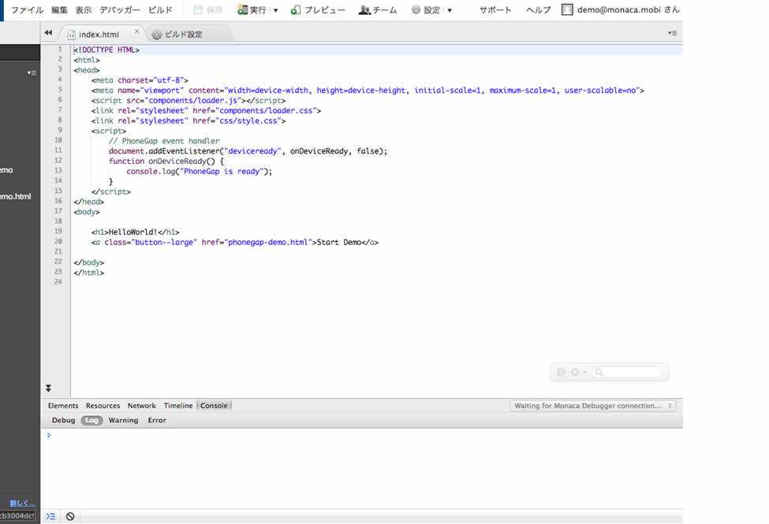The width and height of the screenshot is (769, 524).
Task: Click the 実行 (Run) toolbar icon
Action: click(x=243, y=10)
